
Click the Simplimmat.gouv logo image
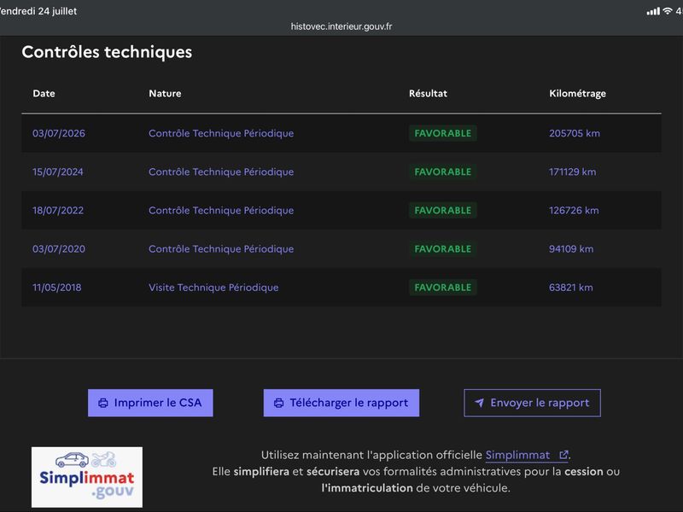[x=87, y=477]
